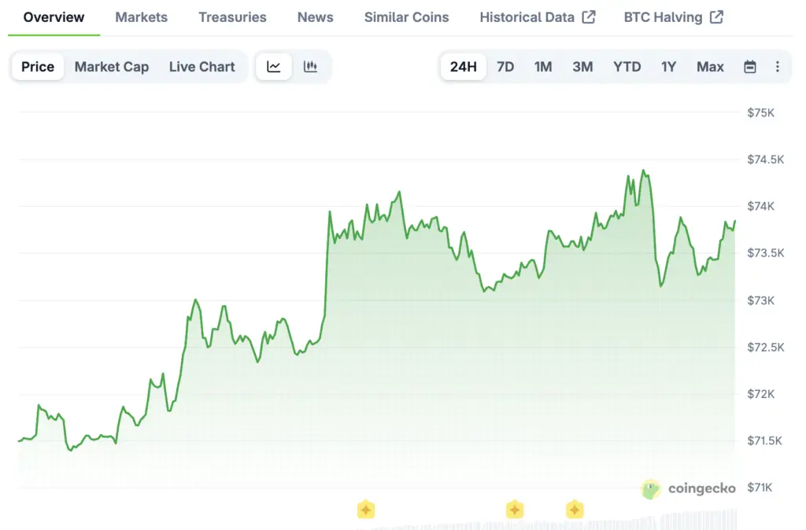Image resolution: width=806 pixels, height=530 pixels.
Task: Select the 7D time range
Action: click(505, 67)
